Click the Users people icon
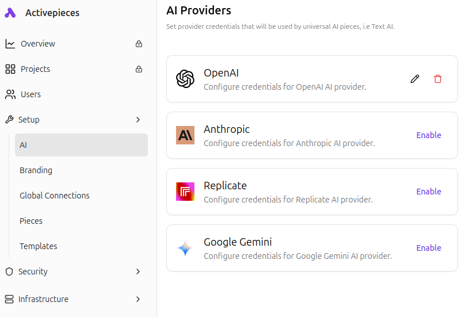The height and width of the screenshot is (317, 462). pyautogui.click(x=10, y=94)
